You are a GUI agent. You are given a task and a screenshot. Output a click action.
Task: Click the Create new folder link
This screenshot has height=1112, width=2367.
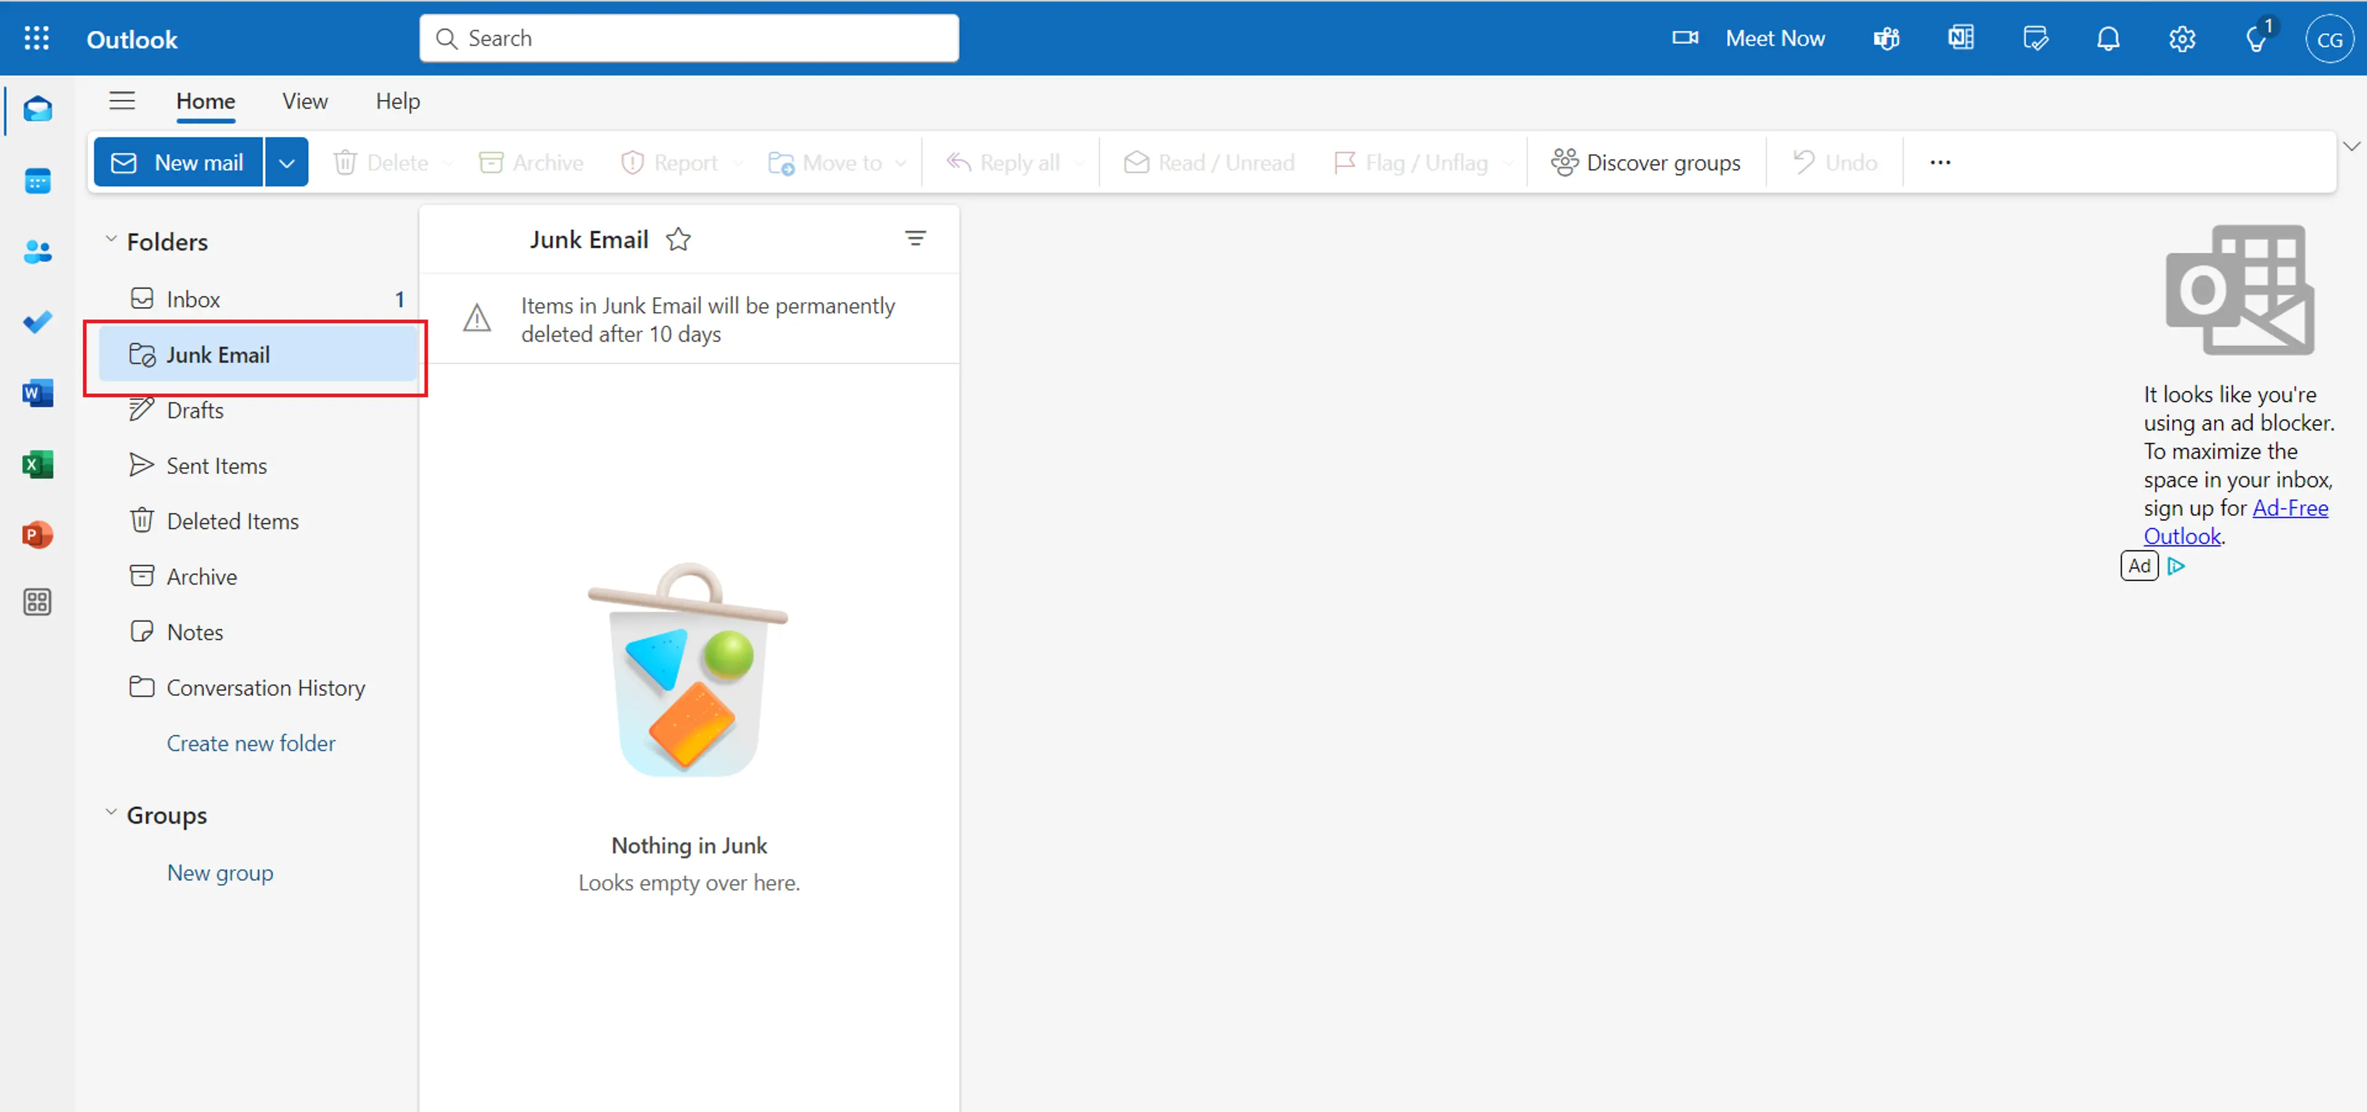point(251,743)
